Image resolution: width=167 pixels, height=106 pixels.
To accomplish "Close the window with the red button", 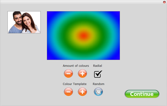I will (164, 2).
